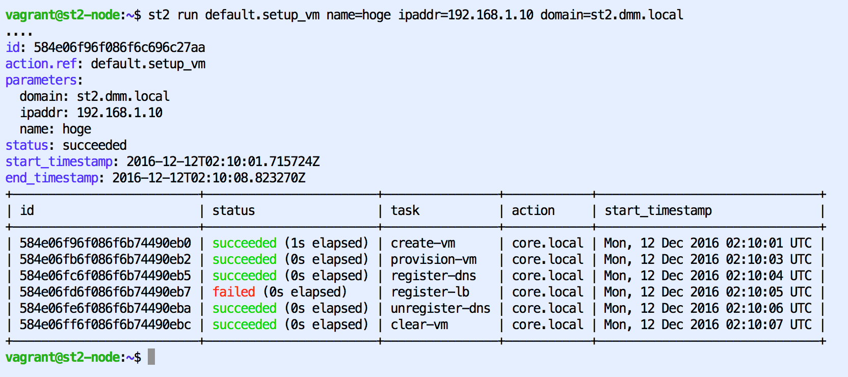This screenshot has height=377, width=848.
Task: Select start_timestamp value 2016-12-12T02:10:01.715724Z
Action: (x=223, y=161)
